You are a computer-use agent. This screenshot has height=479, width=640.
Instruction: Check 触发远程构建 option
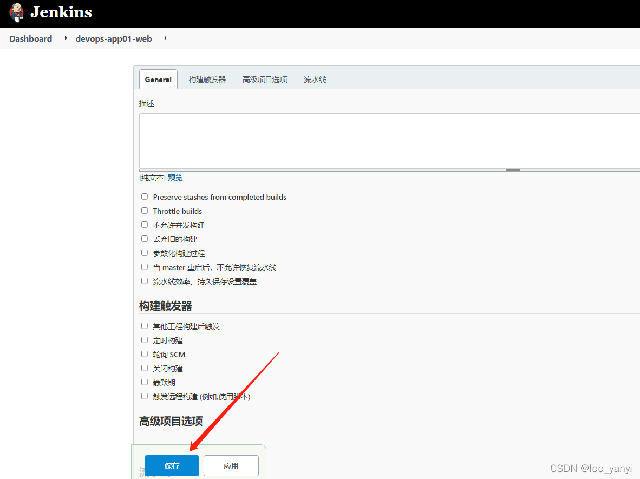click(145, 396)
